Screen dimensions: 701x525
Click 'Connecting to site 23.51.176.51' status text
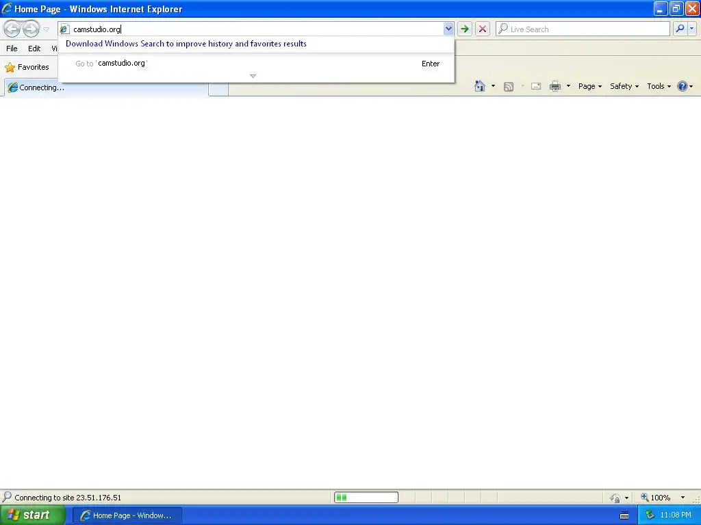click(x=68, y=498)
